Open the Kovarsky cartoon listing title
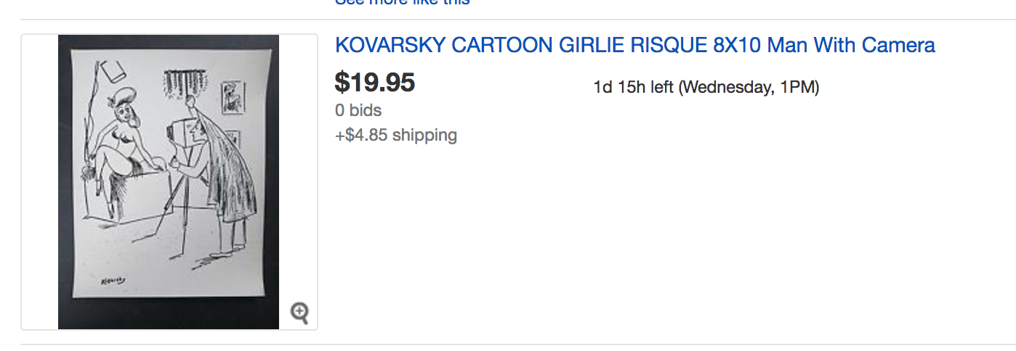1016x351 pixels. [x=634, y=46]
